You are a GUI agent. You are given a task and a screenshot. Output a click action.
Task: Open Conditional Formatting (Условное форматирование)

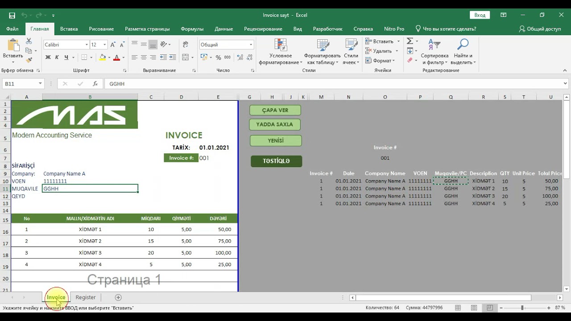[281, 52]
